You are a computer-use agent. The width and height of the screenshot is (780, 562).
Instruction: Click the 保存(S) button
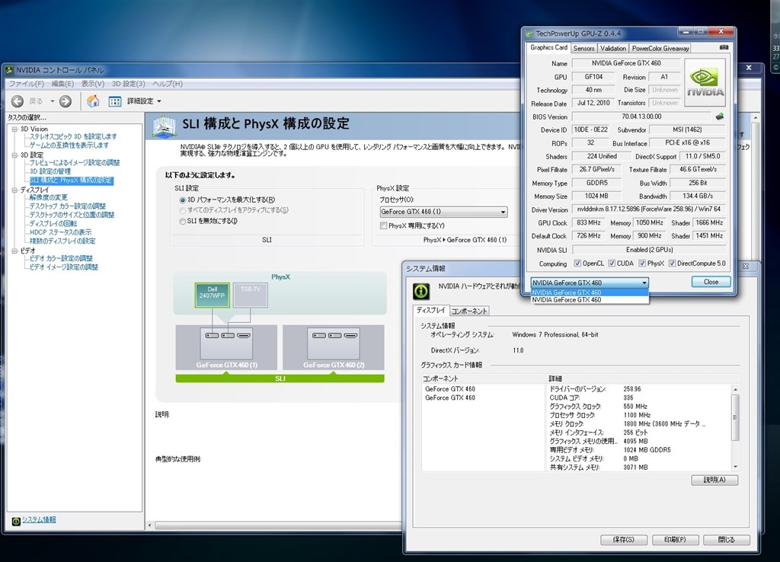624,540
